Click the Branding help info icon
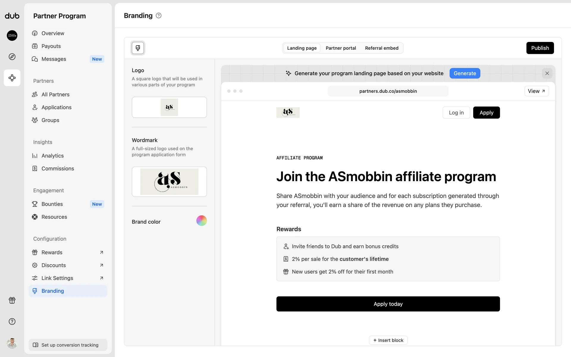 point(159,16)
